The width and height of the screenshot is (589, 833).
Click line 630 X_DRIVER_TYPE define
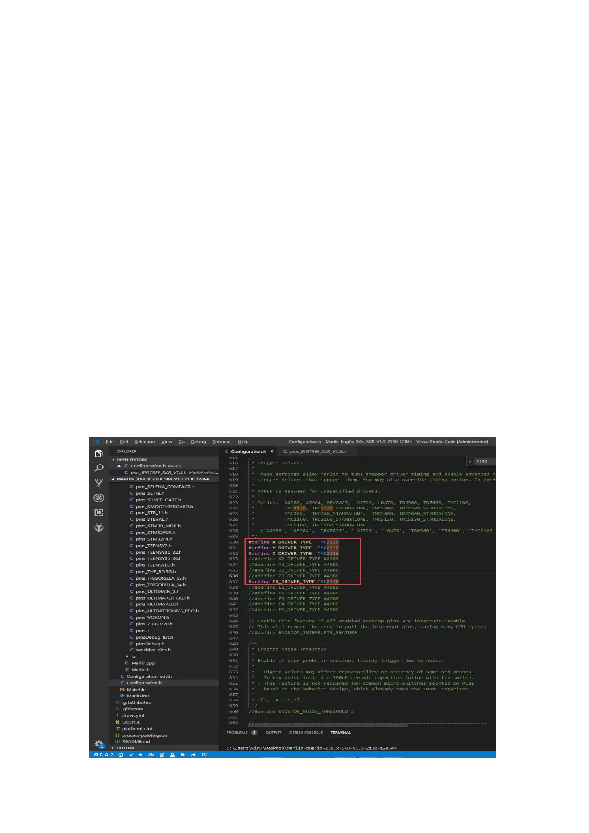click(x=293, y=542)
